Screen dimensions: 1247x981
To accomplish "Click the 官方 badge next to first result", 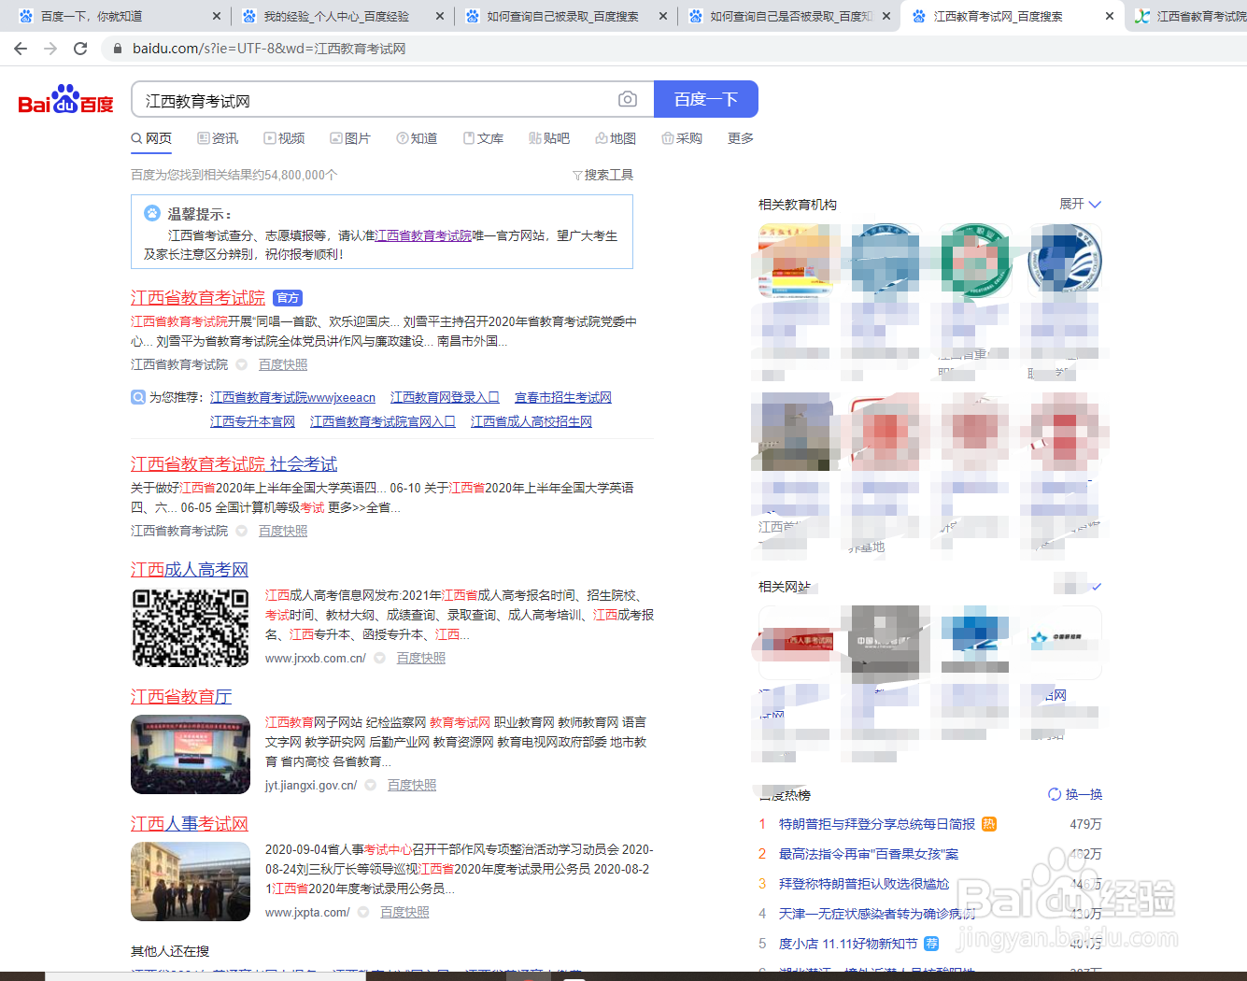I will coord(288,298).
